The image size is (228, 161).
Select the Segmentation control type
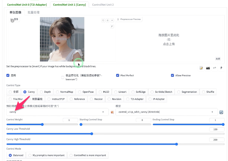pyautogui.click(x=187, y=92)
